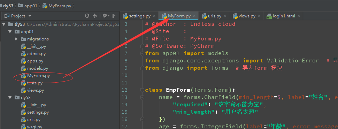Click the folder icon beside migrations

tap(23, 39)
